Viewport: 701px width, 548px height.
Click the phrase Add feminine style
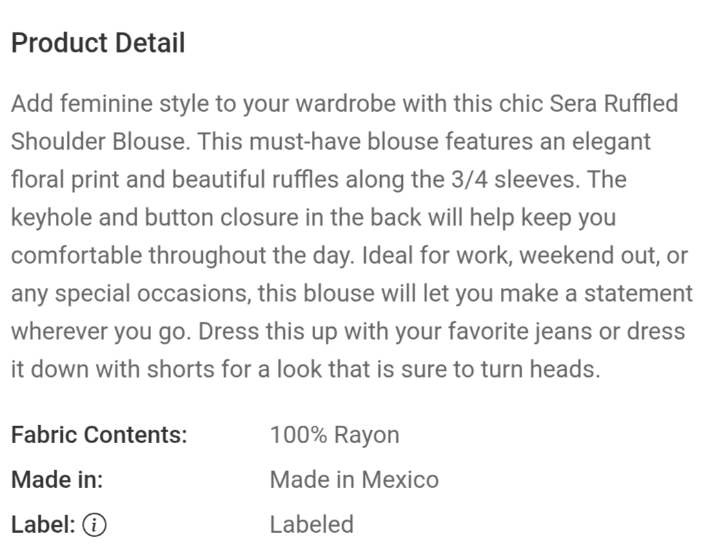[110, 104]
